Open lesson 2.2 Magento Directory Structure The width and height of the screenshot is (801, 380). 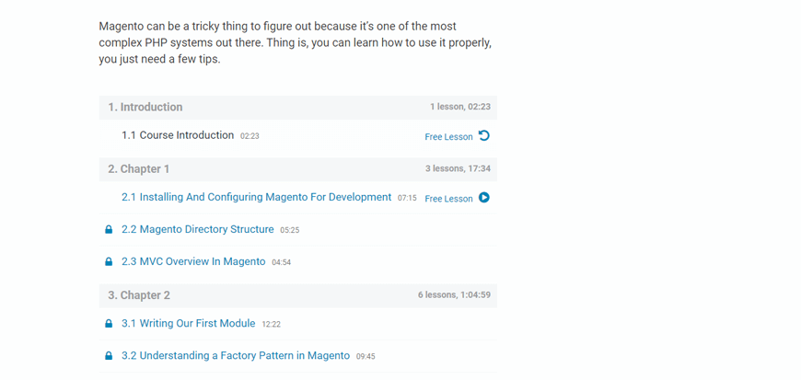point(197,229)
